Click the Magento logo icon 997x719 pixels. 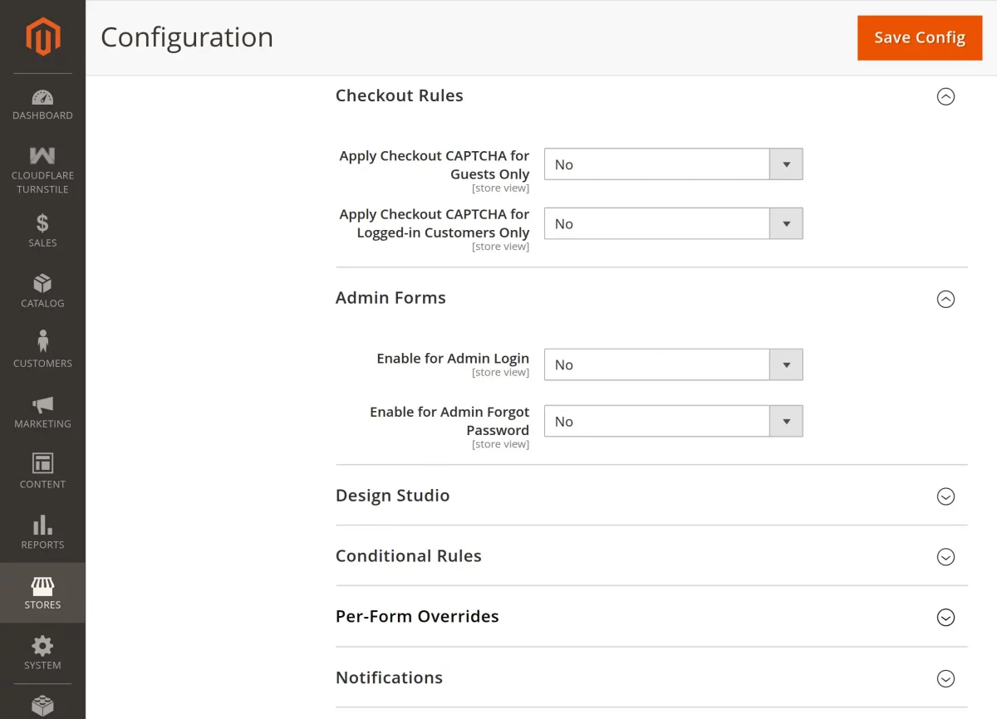pos(42,37)
